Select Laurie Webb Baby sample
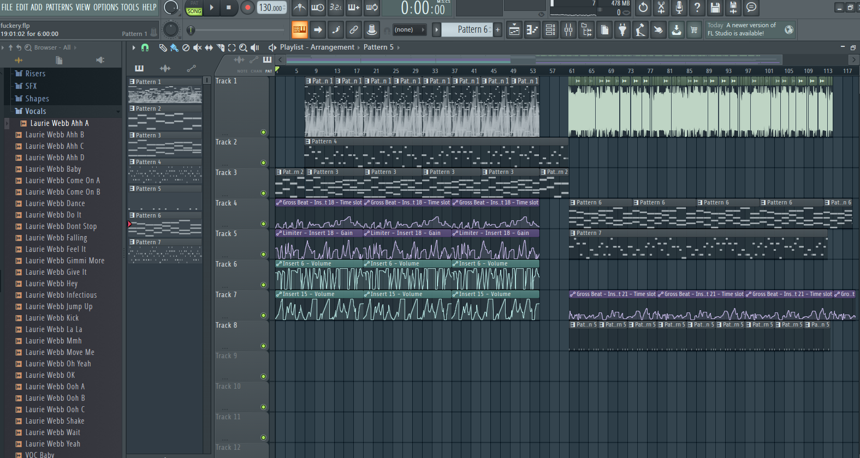The height and width of the screenshot is (458, 860). pyautogui.click(x=53, y=169)
